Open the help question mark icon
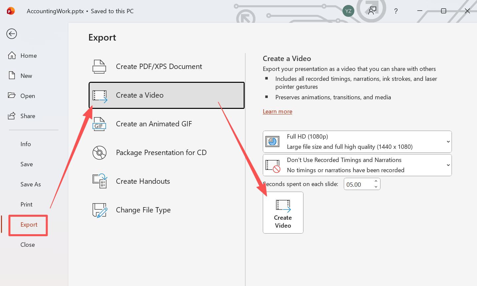The height and width of the screenshot is (286, 477). click(396, 11)
